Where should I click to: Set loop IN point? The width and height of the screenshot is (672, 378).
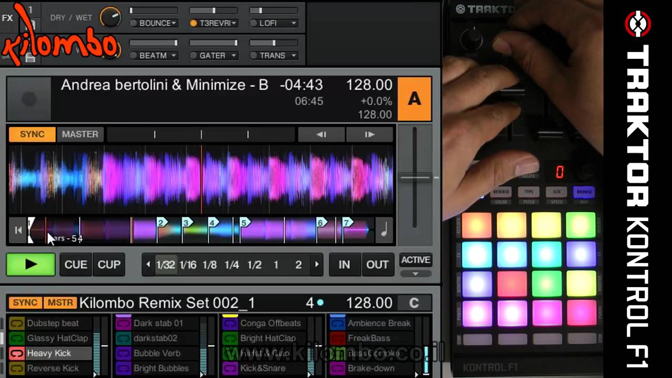click(x=344, y=265)
